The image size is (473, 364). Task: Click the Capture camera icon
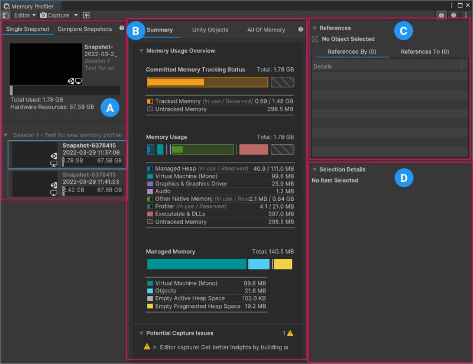pyautogui.click(x=45, y=15)
